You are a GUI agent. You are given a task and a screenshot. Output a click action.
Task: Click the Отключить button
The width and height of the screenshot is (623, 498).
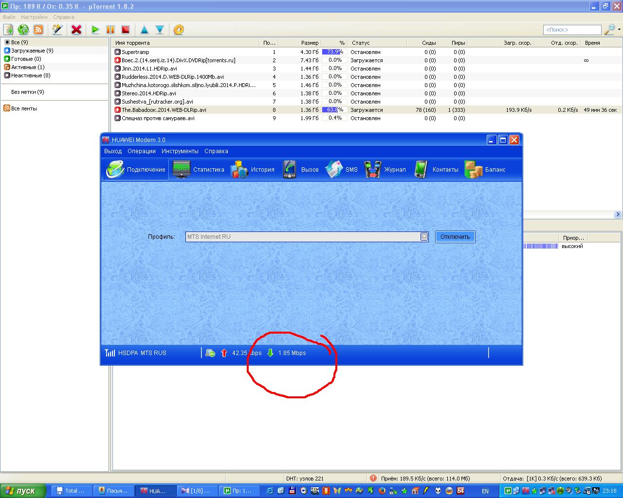(x=455, y=237)
